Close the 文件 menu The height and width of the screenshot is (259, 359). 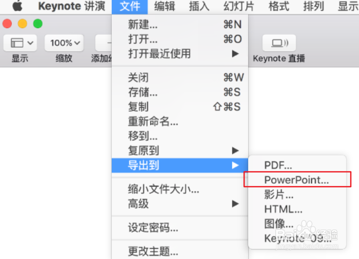130,7
